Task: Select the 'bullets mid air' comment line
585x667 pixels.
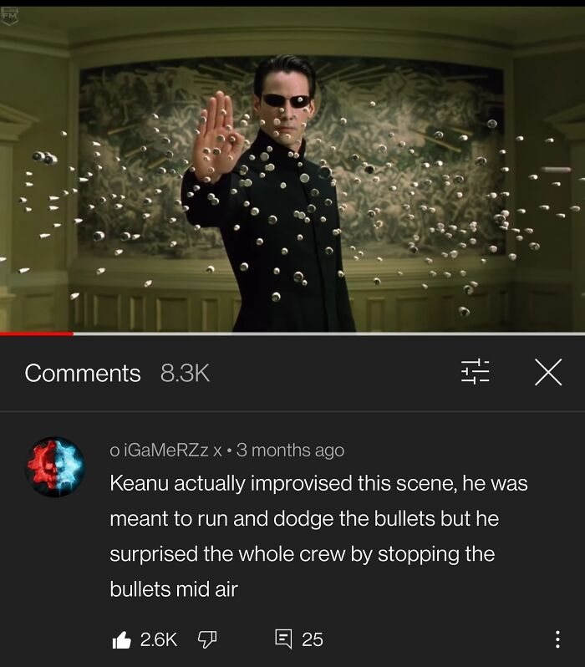Action: (x=174, y=589)
